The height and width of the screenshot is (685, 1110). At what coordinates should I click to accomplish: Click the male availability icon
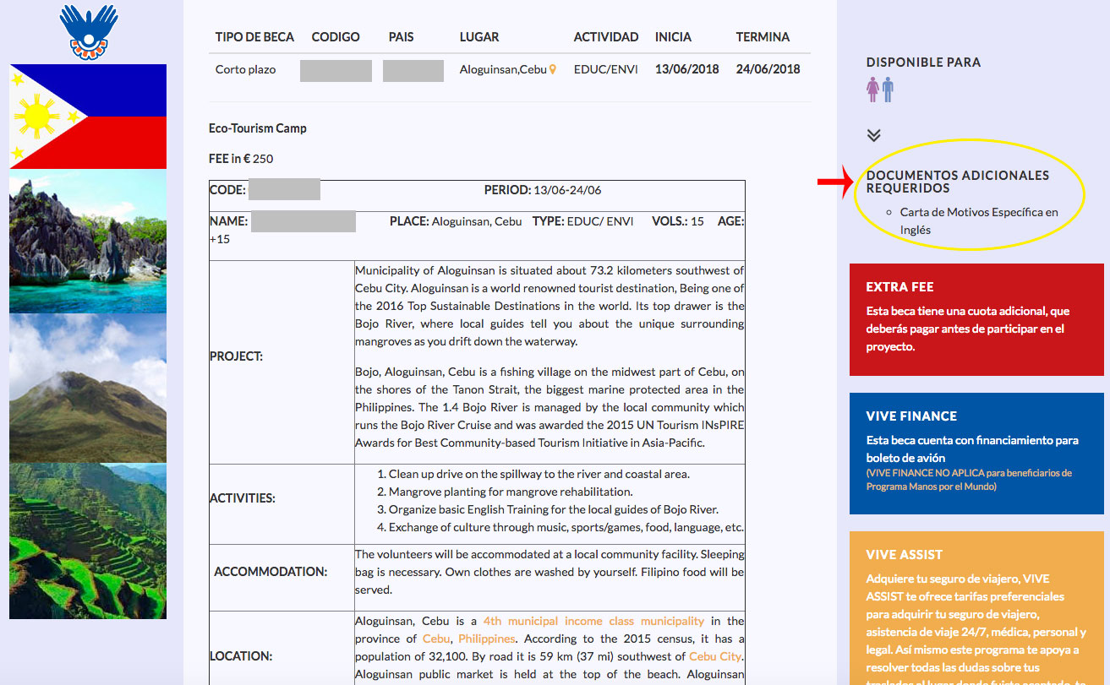pyautogui.click(x=888, y=90)
